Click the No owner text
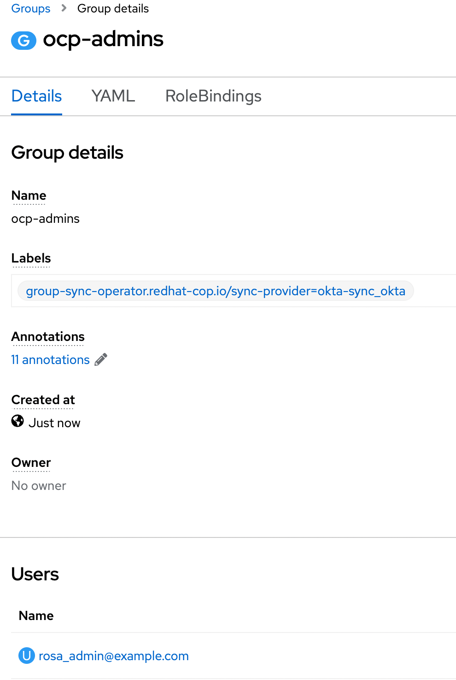Screen dimensions: 456x680 (x=38, y=485)
